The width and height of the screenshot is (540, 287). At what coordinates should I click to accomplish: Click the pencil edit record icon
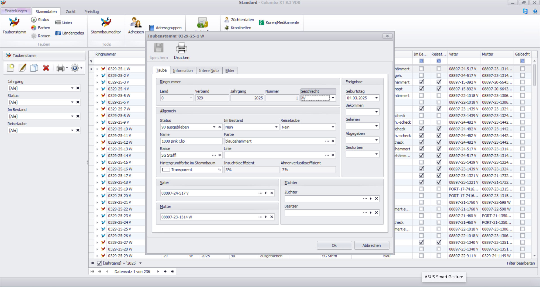click(x=22, y=68)
